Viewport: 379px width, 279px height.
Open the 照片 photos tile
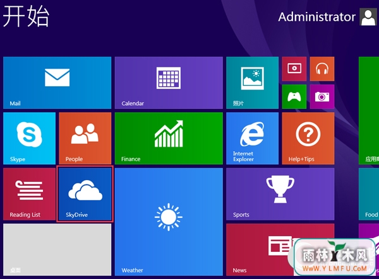click(x=252, y=83)
